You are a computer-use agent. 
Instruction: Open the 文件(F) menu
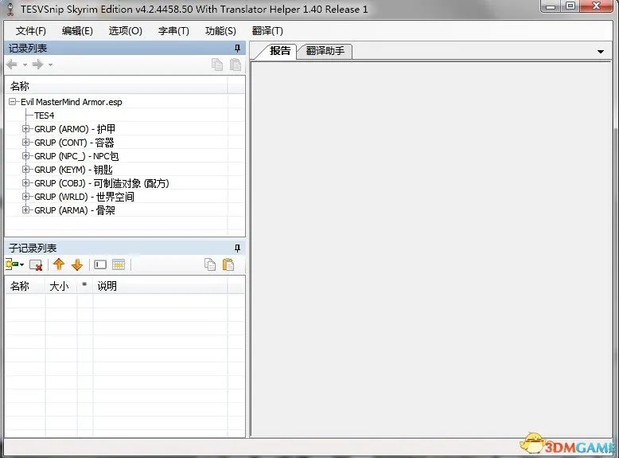pyautogui.click(x=30, y=31)
